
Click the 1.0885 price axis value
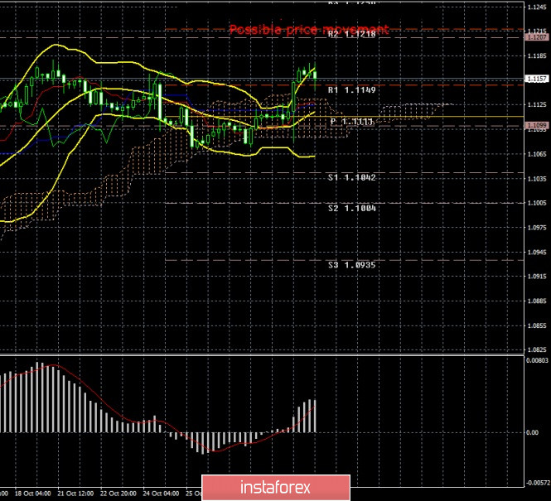(x=537, y=301)
